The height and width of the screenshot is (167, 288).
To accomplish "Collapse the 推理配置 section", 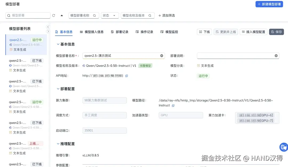I will point(58,144).
